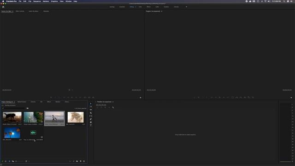Switch to the Effect Controls tab
The width and height of the screenshot is (295, 166).
pos(20,11)
